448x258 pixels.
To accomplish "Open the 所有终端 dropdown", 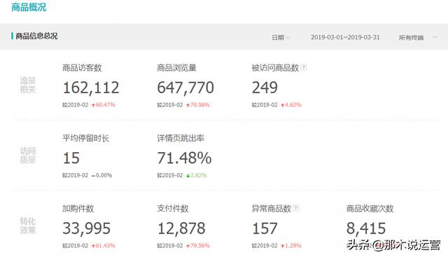I will click(418, 37).
